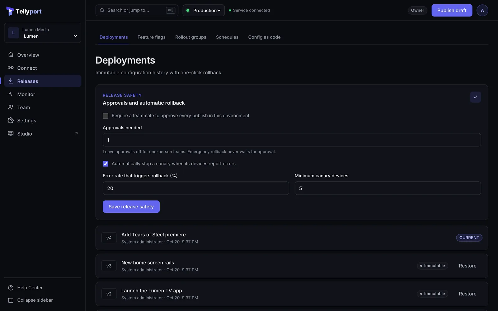This screenshot has width=498, height=311.
Task: Click the Immutable badge on v2
Action: 432,294
